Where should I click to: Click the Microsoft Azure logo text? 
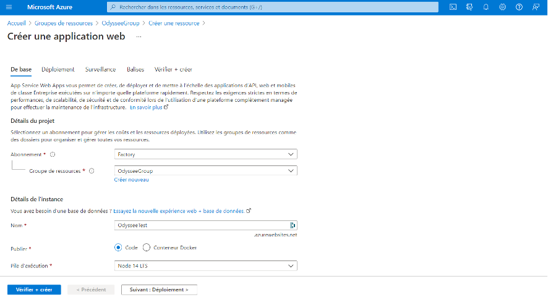49,7
